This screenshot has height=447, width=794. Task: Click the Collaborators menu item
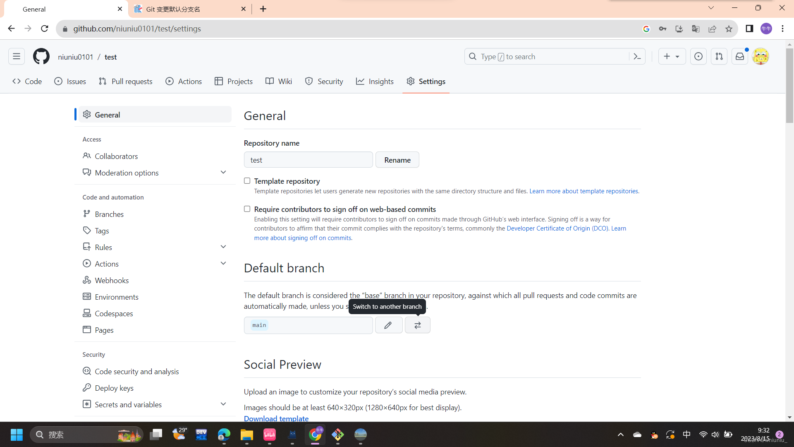116,156
